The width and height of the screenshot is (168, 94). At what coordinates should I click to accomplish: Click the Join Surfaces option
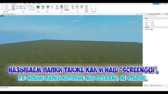tap(31, 10)
